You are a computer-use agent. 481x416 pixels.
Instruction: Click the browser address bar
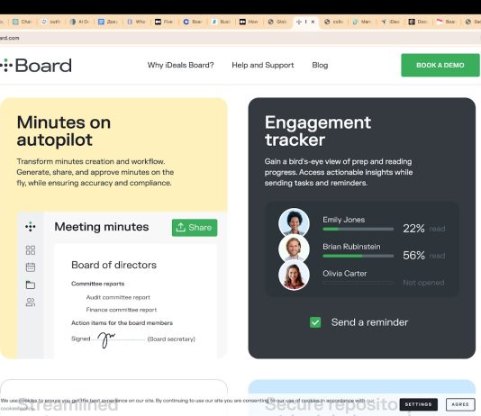click(240, 38)
